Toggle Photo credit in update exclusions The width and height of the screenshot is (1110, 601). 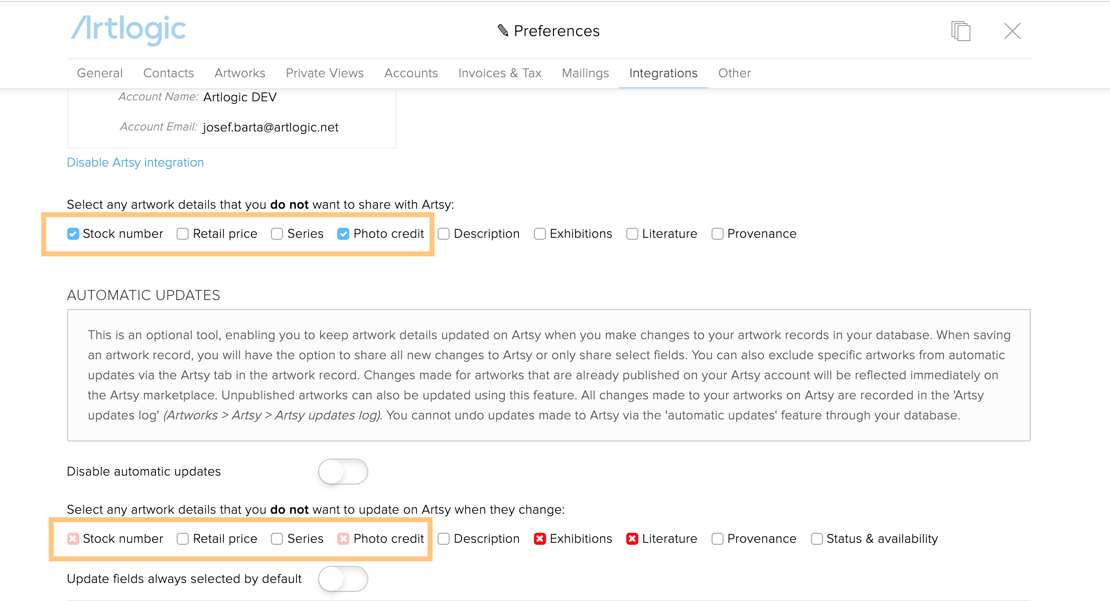tap(343, 539)
